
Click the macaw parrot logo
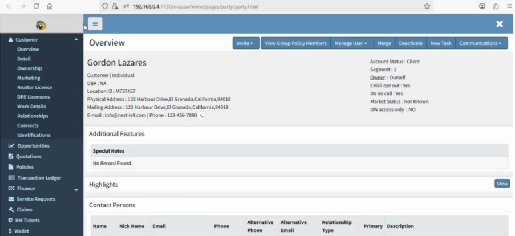(x=41, y=25)
